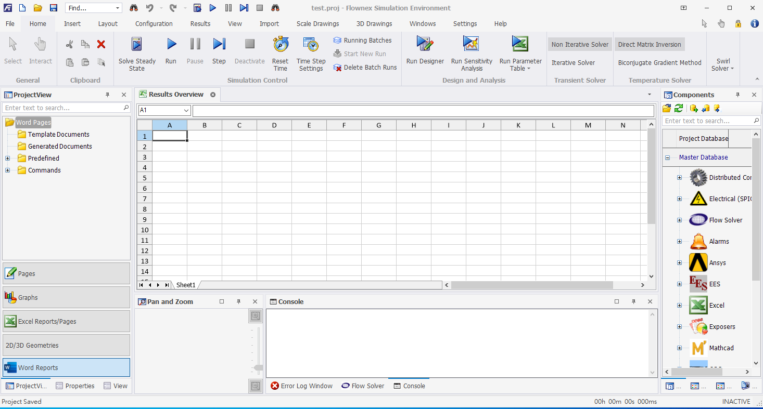Screen dimensions: 763x409
Task: Expand the Commands folder in ProjectView
Action: [x=7, y=170]
